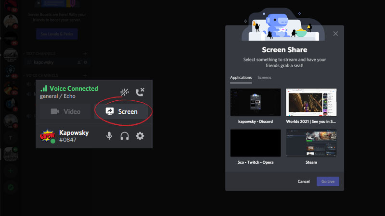Select the kapowsky - Discord window thumbnail
This screenshot has height=216, width=385.
tap(256, 102)
